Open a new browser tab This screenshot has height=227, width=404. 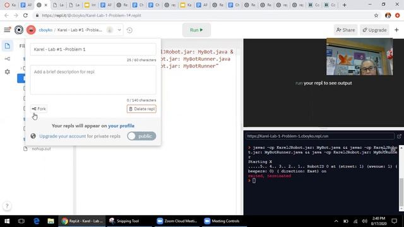click(x=345, y=5)
